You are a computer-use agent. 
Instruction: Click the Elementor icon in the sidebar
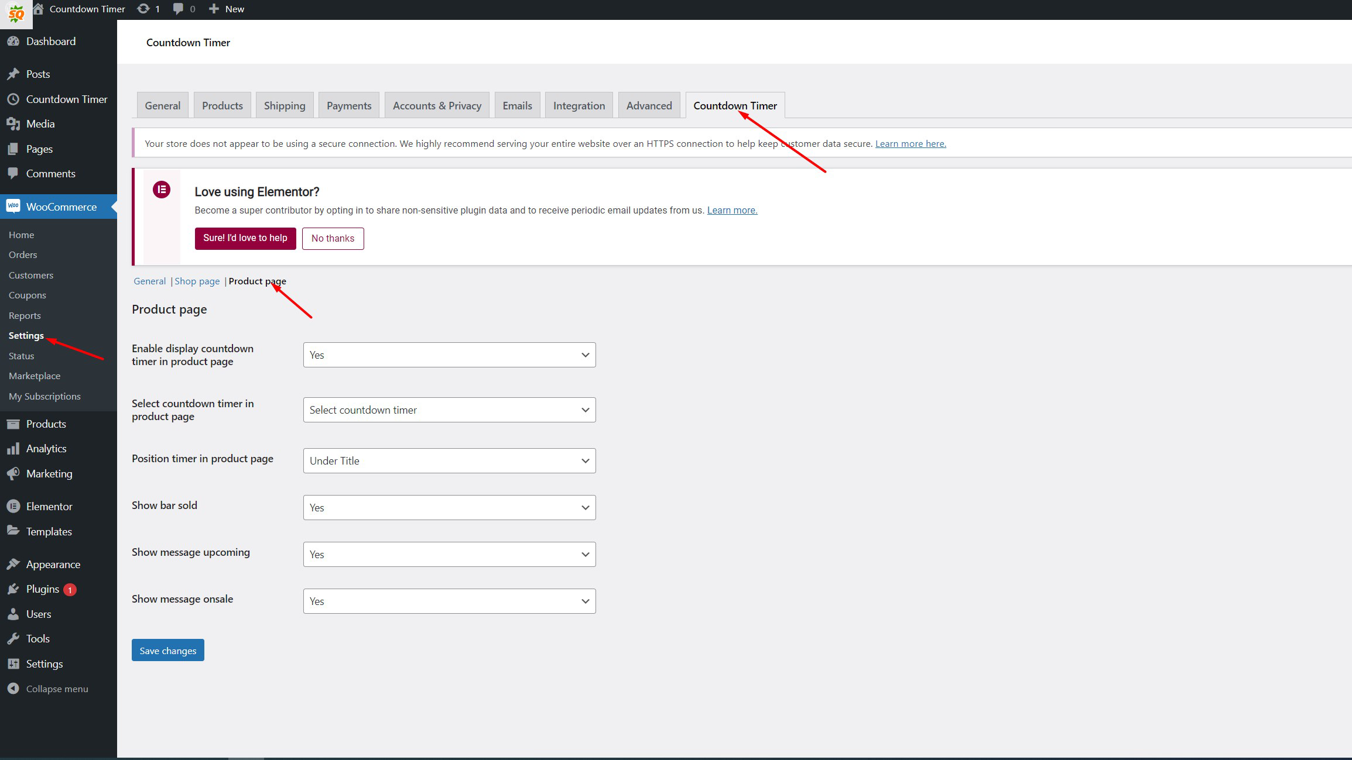(x=13, y=505)
